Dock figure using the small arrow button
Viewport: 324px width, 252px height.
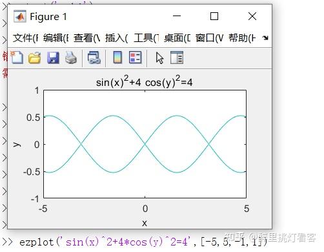pos(265,38)
